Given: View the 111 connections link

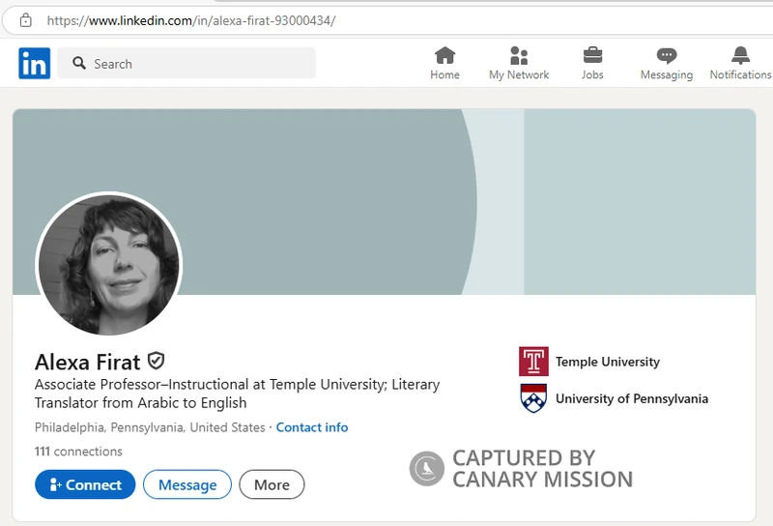Looking at the screenshot, I should click(x=78, y=452).
